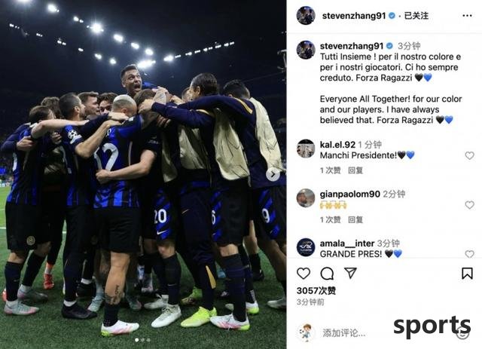Open stevenzhang91 profile picture in header

click(306, 15)
